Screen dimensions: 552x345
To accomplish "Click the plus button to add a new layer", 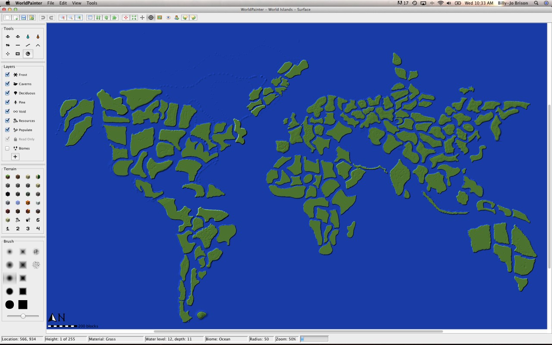I will point(15,157).
